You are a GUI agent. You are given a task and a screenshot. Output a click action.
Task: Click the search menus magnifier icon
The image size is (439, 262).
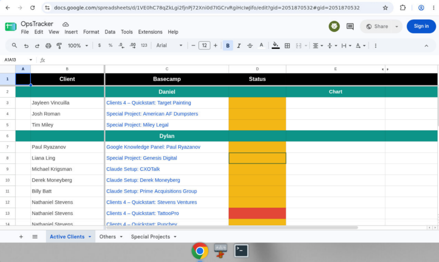pos(14,45)
